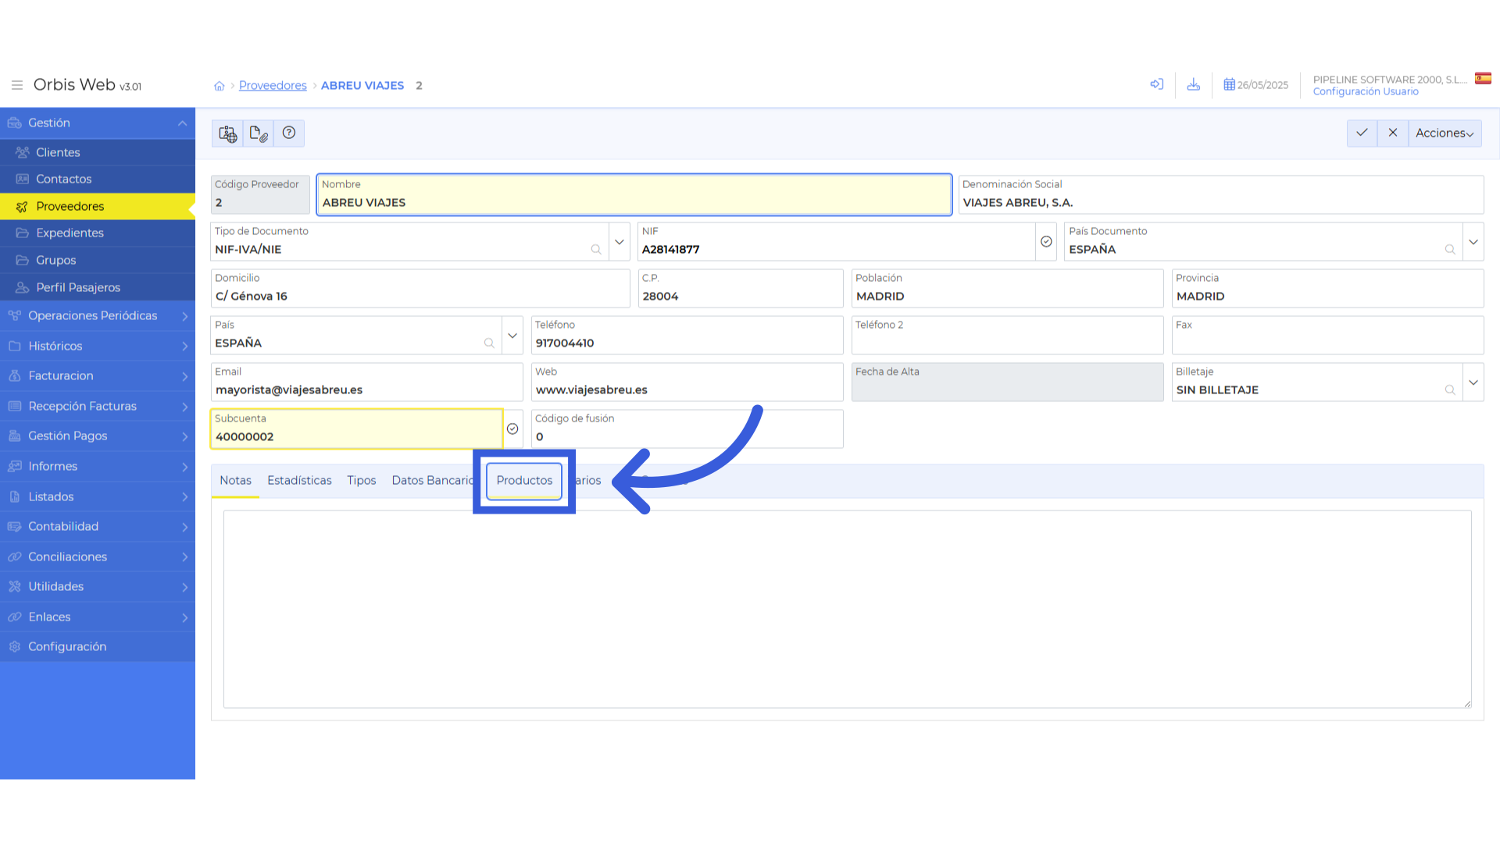Collapse the Gestión sidebar section
This screenshot has height=843, width=1500.
[x=98, y=123]
